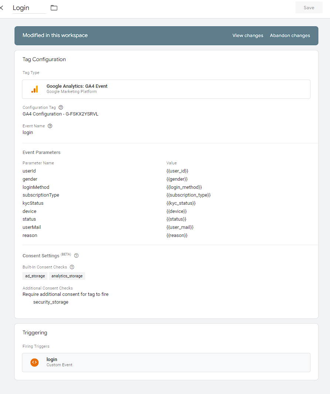
Task: Click the Tag Configuration heading
Action: (44, 59)
